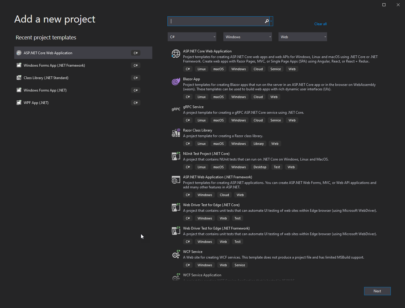Click the WCF Service Application template title
The image size is (405, 308).
(202, 275)
